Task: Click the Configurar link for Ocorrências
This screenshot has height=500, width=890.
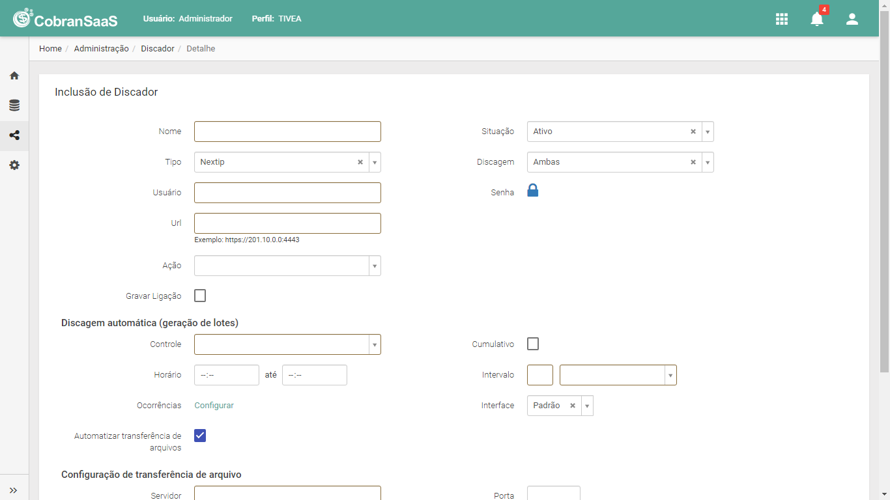Action: (x=214, y=406)
